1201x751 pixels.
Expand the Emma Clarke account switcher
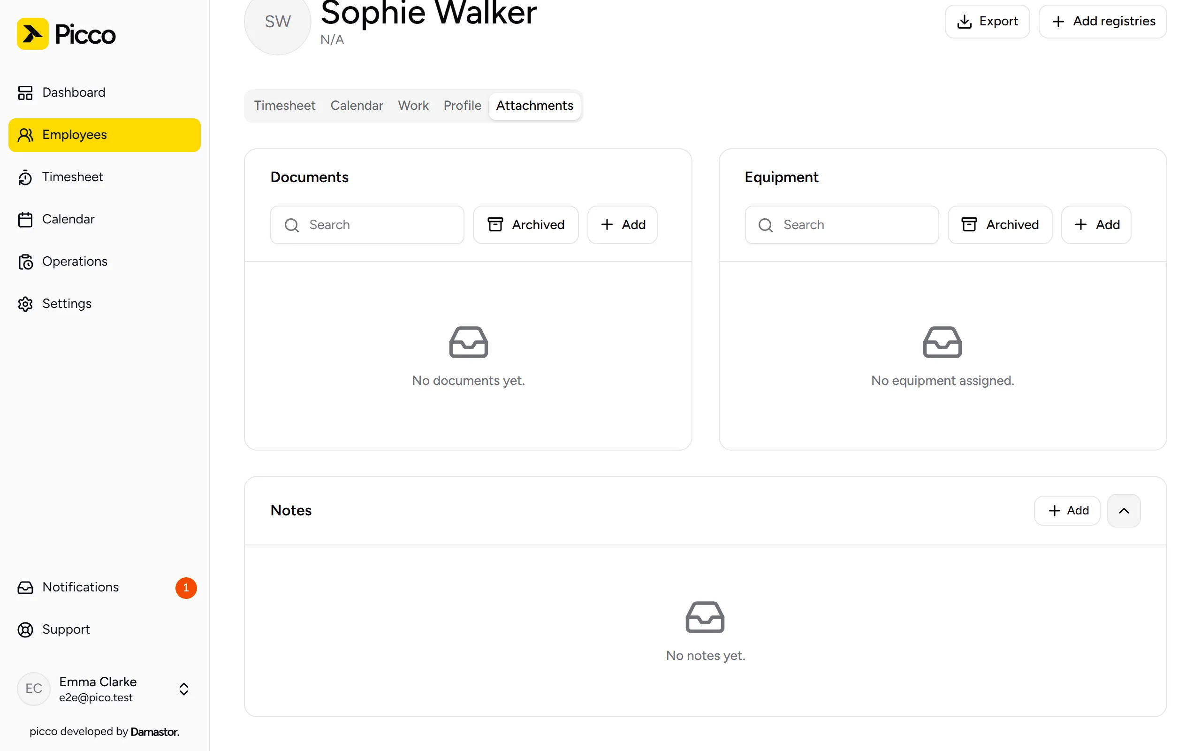point(104,689)
